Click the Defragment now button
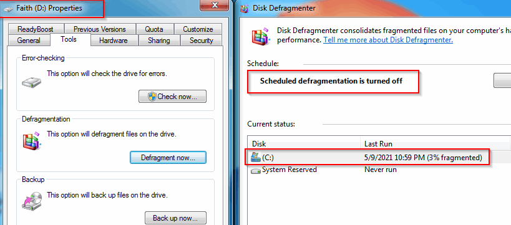 (x=168, y=158)
